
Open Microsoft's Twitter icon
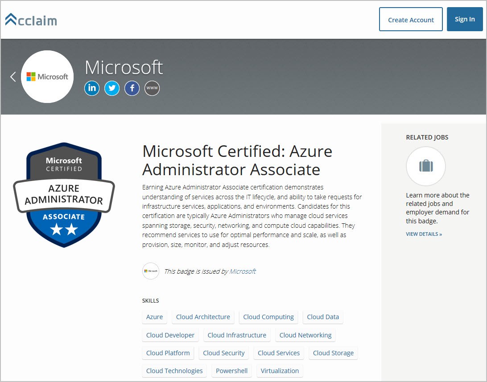(112, 88)
